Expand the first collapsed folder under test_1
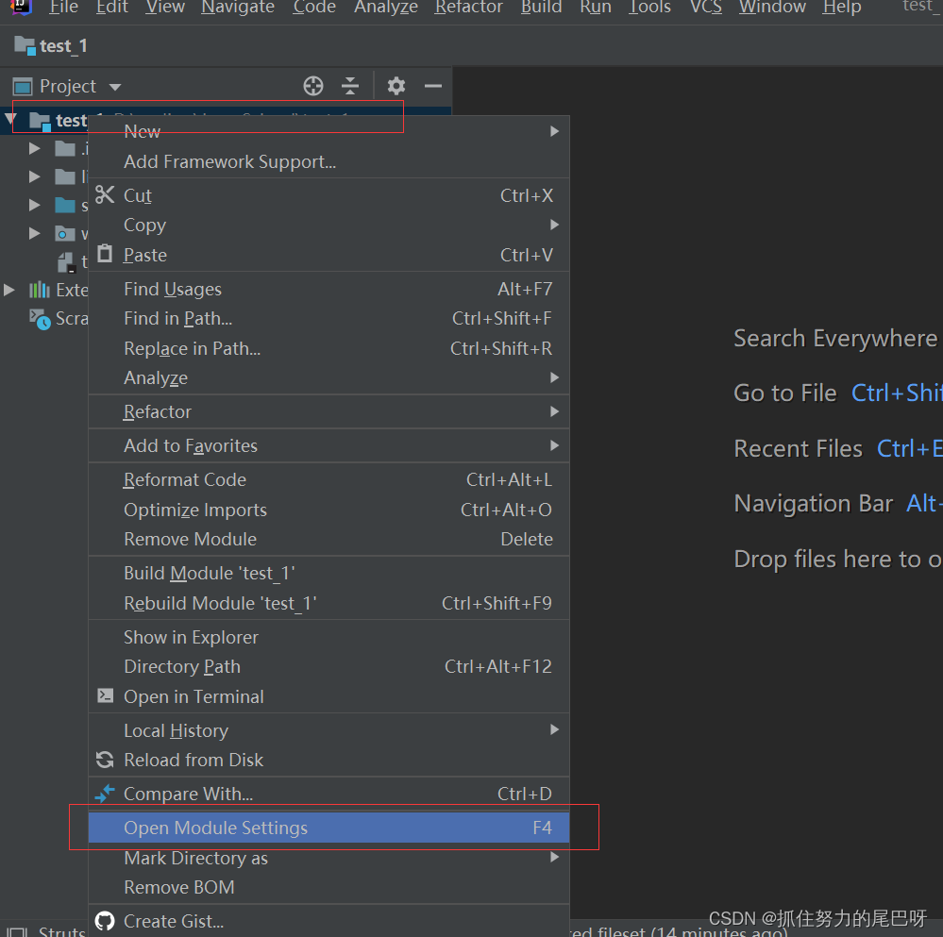The width and height of the screenshot is (943, 937). coord(35,148)
